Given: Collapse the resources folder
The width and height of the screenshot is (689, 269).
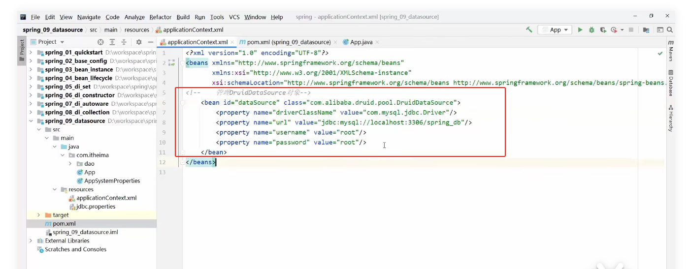Looking at the screenshot, I should click(55, 189).
